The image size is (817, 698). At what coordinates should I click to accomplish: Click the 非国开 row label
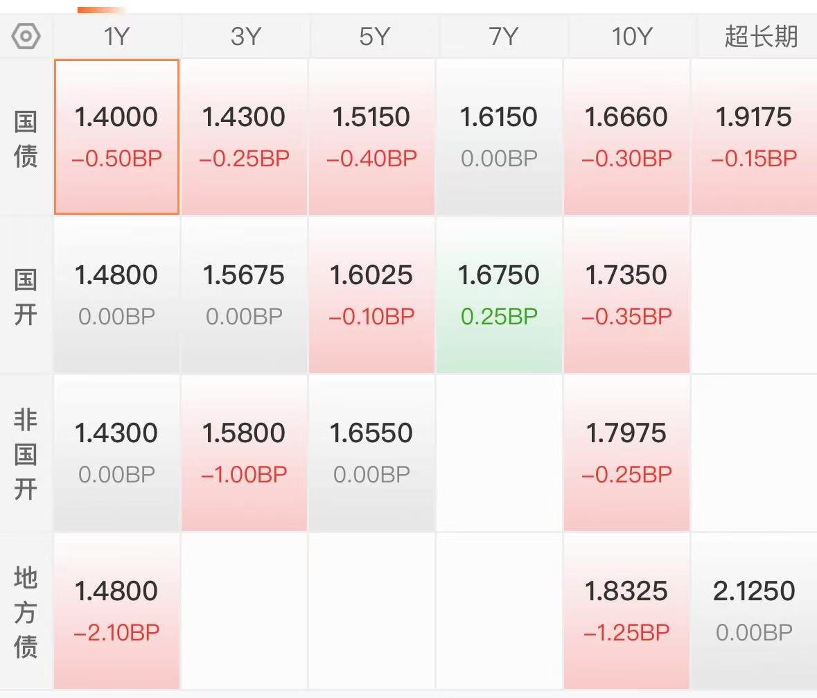tap(26, 454)
